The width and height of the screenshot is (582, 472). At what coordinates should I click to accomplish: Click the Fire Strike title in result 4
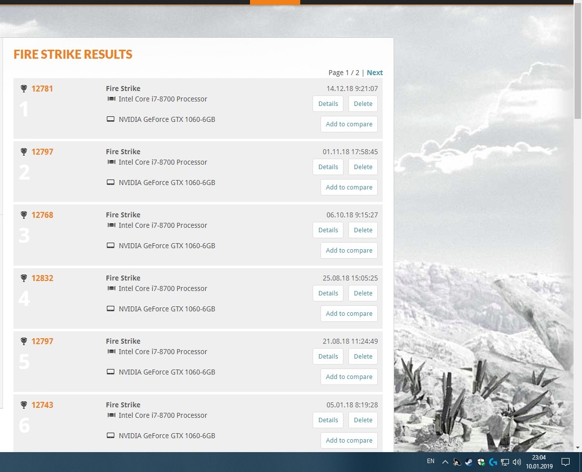(123, 278)
